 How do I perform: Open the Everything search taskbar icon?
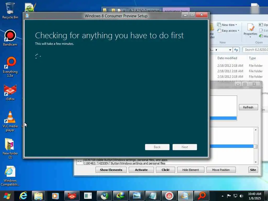point(202,196)
